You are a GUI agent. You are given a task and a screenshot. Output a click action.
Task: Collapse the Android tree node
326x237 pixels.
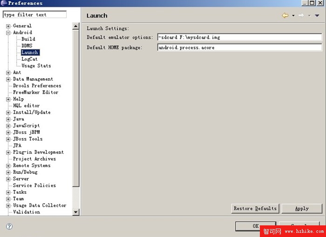point(8,33)
